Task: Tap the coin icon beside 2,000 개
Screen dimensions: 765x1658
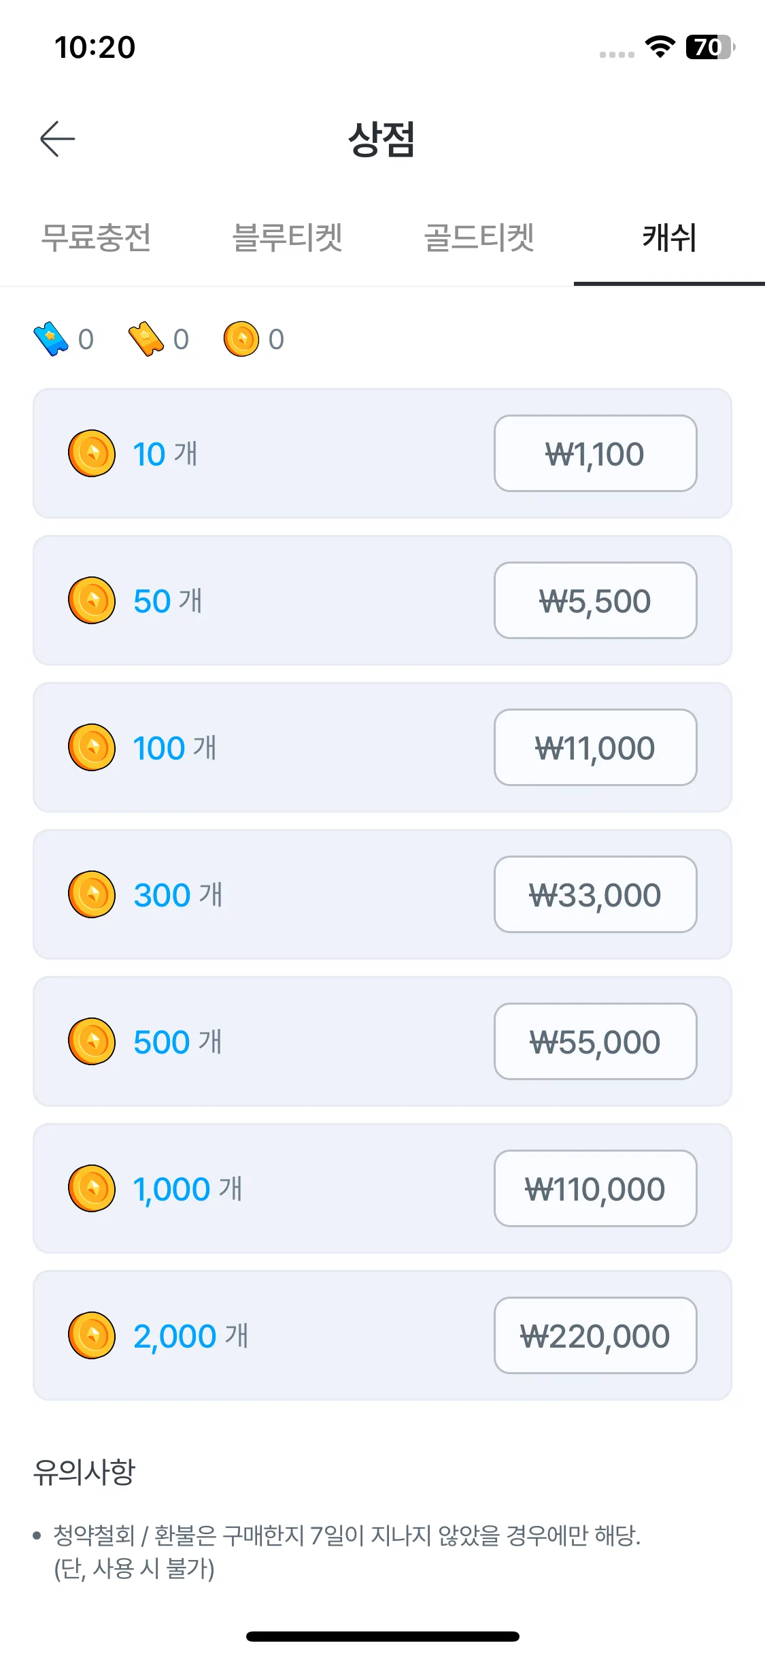Action: pyautogui.click(x=92, y=1335)
